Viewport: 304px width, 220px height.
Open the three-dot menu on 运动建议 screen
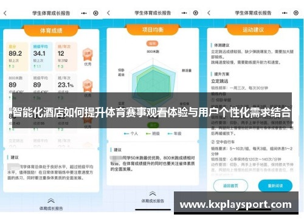(285, 13)
